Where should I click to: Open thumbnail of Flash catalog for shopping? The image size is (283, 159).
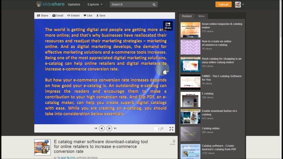pos(191,64)
